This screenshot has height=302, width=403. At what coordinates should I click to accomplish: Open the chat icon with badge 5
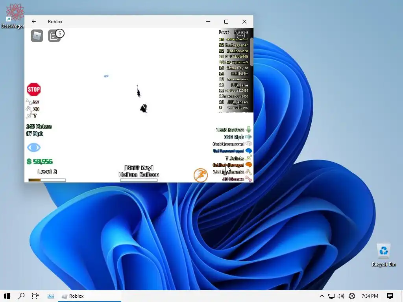[54, 36]
